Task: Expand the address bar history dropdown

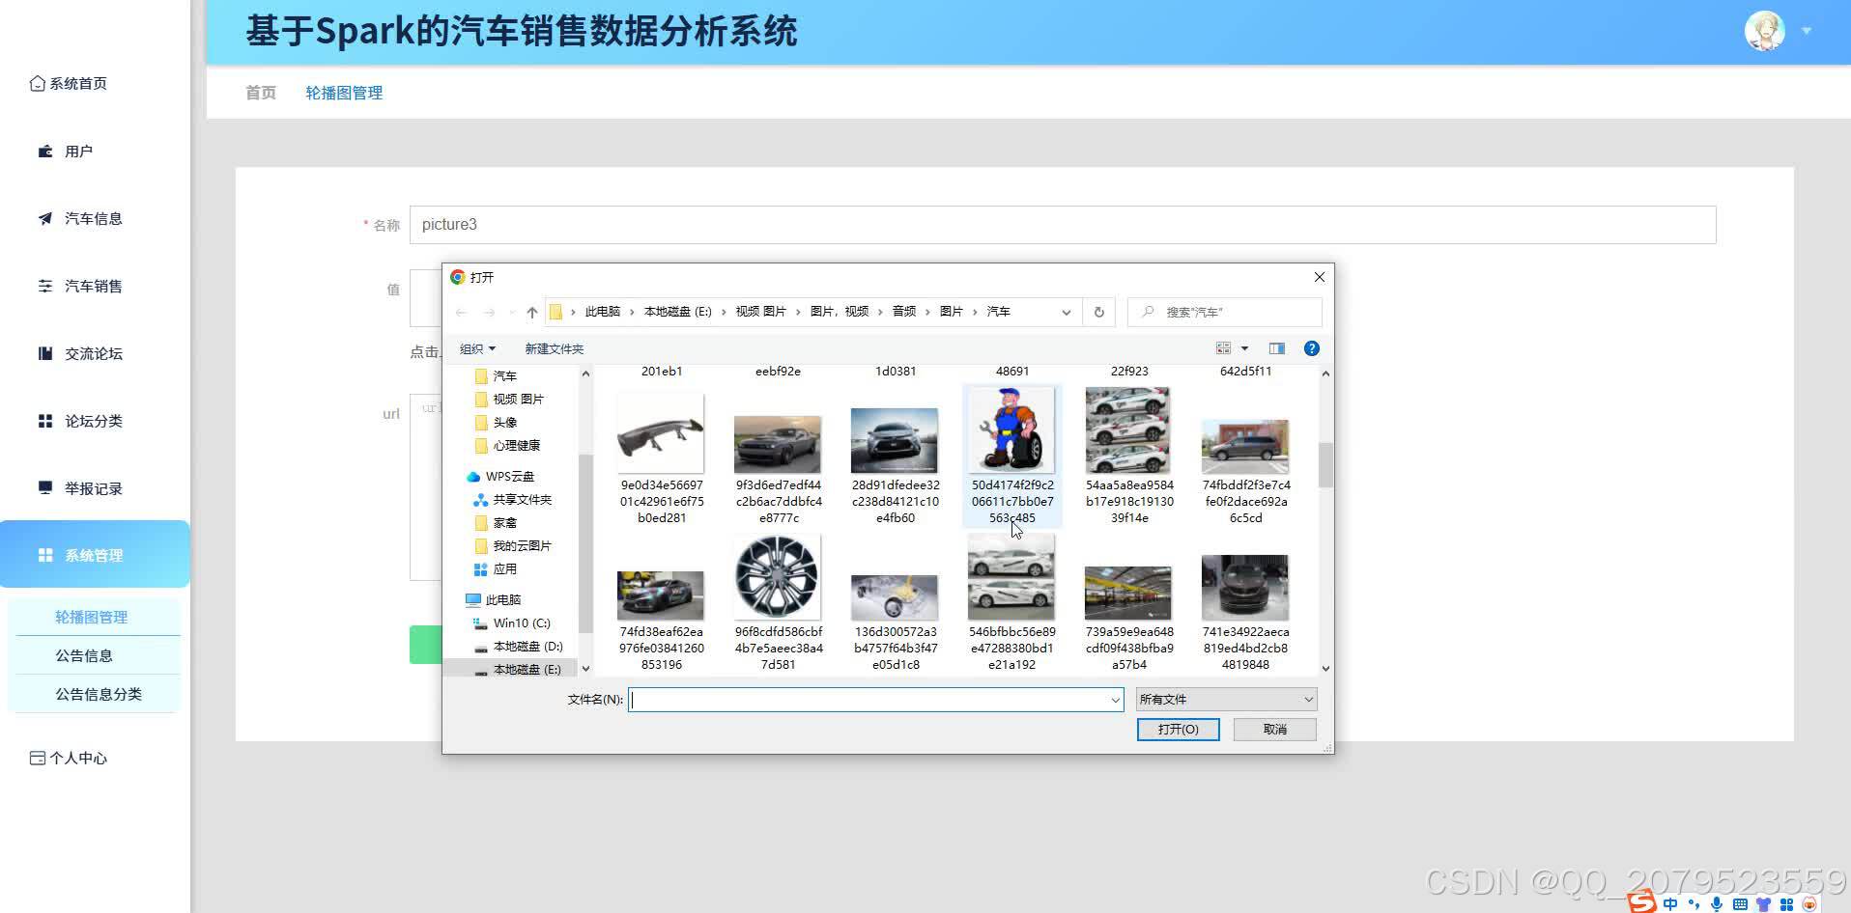Action: pos(1066,312)
